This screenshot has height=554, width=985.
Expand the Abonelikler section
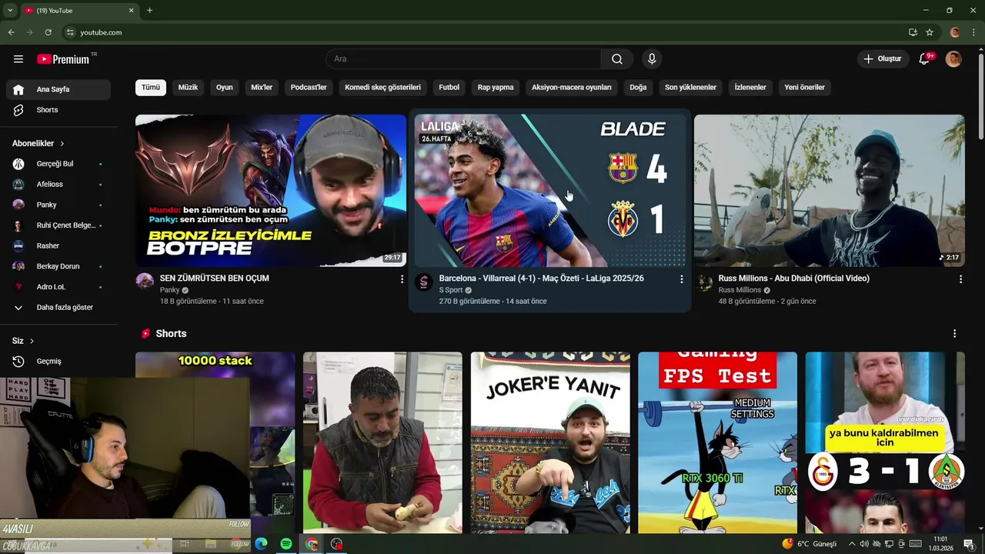tap(38, 143)
